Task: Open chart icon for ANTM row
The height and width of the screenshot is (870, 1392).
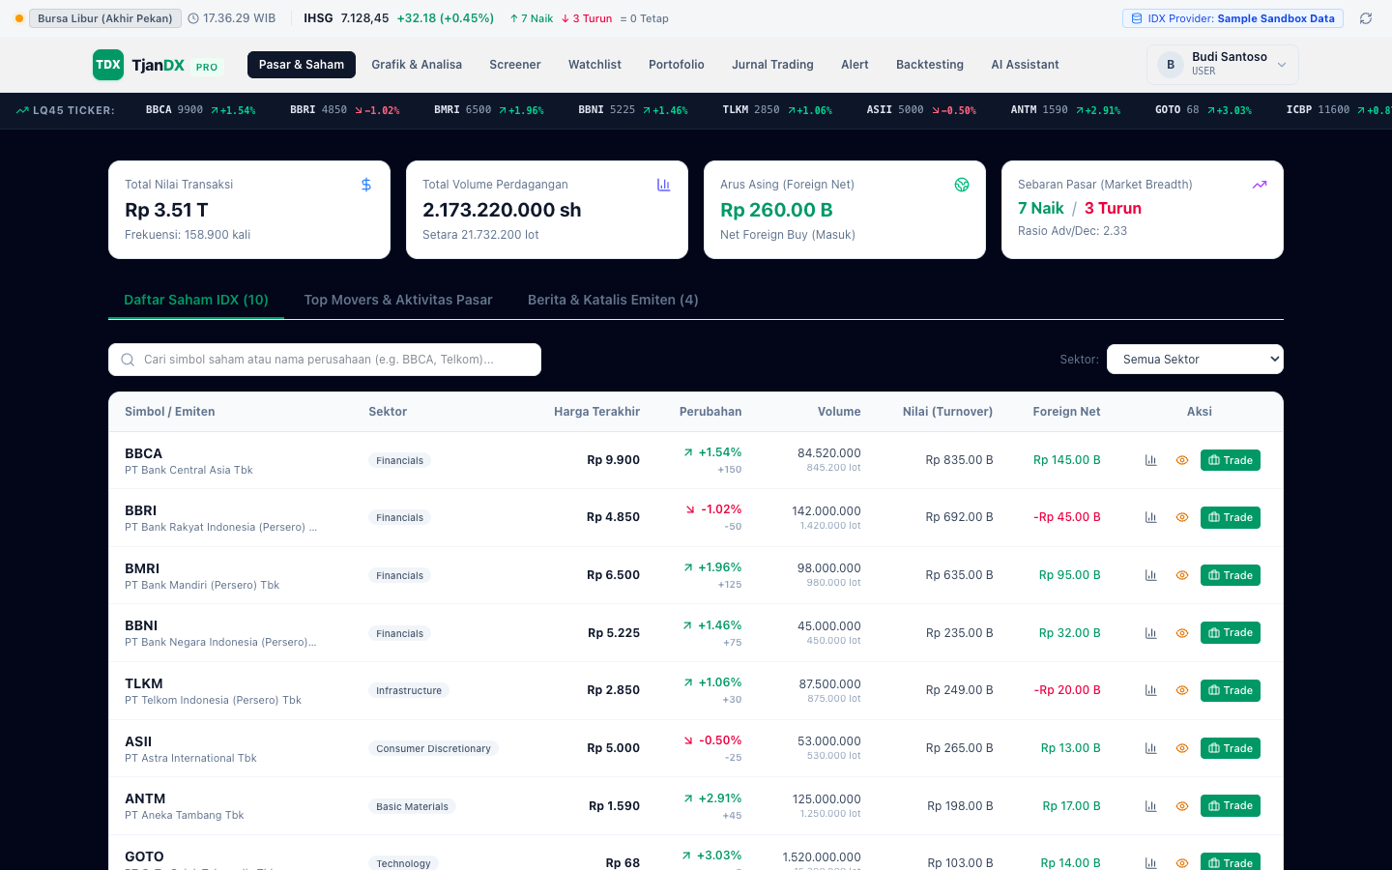Action: coord(1150,805)
